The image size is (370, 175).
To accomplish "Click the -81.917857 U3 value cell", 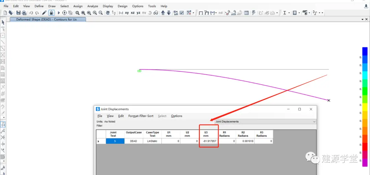I will [x=208, y=141].
